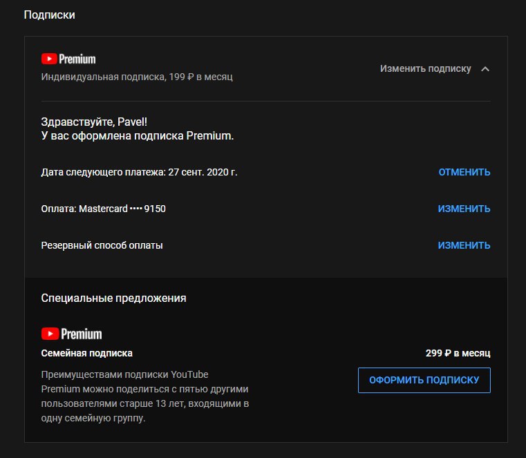Click the family plan description paragraph
526x458 pixels.
click(145, 397)
